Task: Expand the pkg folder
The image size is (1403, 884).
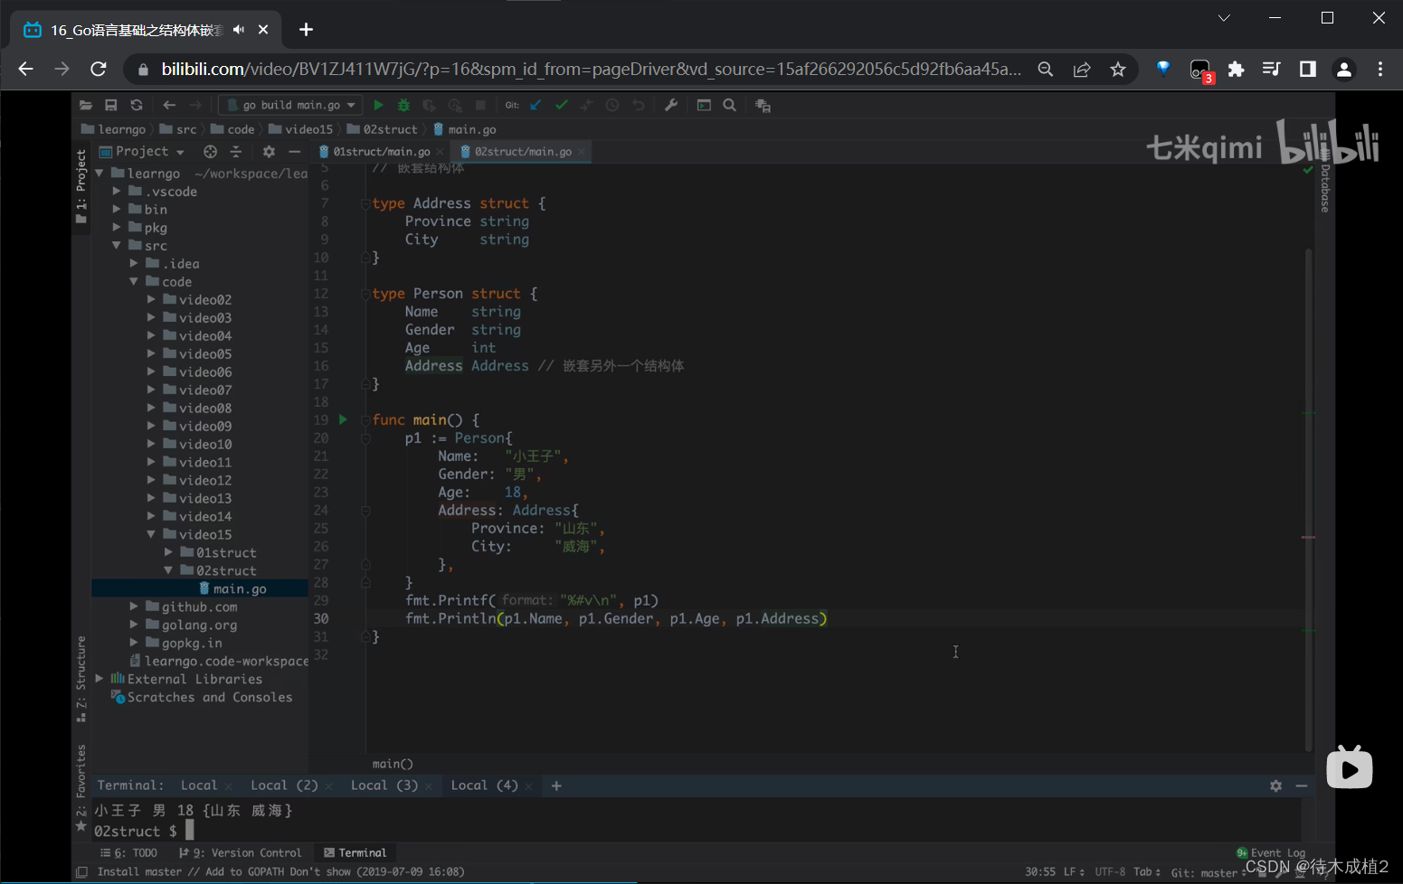Action: click(117, 227)
